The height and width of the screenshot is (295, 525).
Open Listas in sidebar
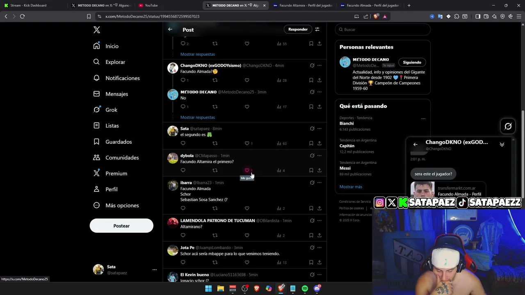[106, 126]
